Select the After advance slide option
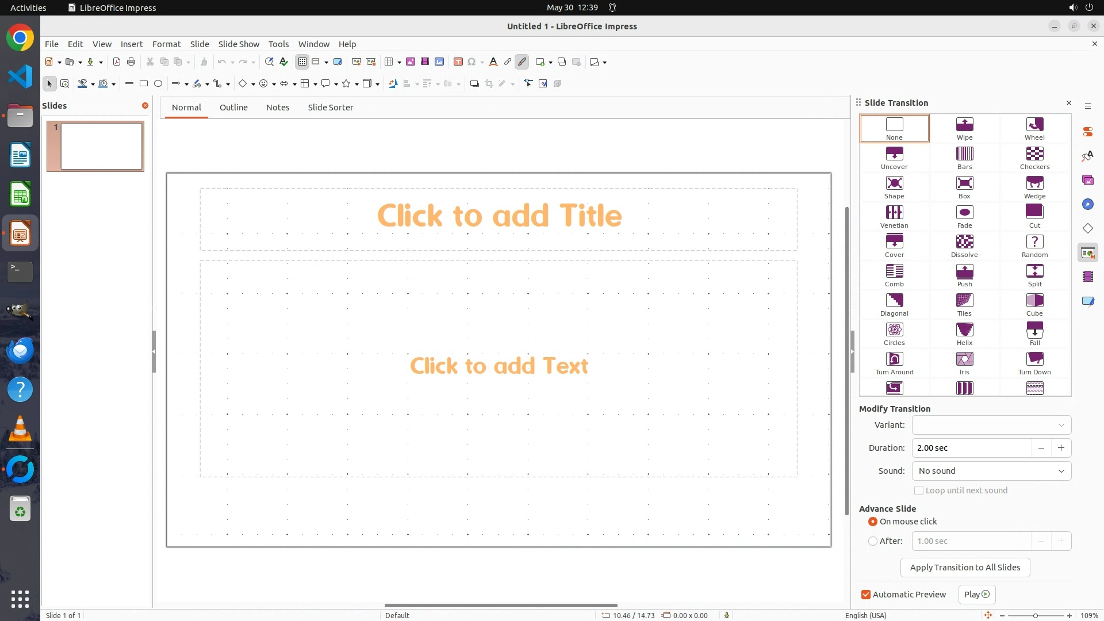The width and height of the screenshot is (1104, 621). (873, 541)
